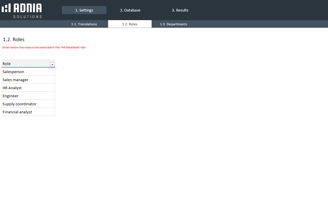The image size is (328, 210).
Task: Click the ADNIA bar-chart logo mark
Action: tap(6, 8)
